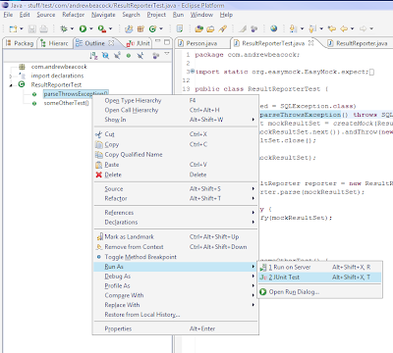Toggle Hide Non-Public Members in Outline toolbar
393x353 pixels.
(x=129, y=56)
